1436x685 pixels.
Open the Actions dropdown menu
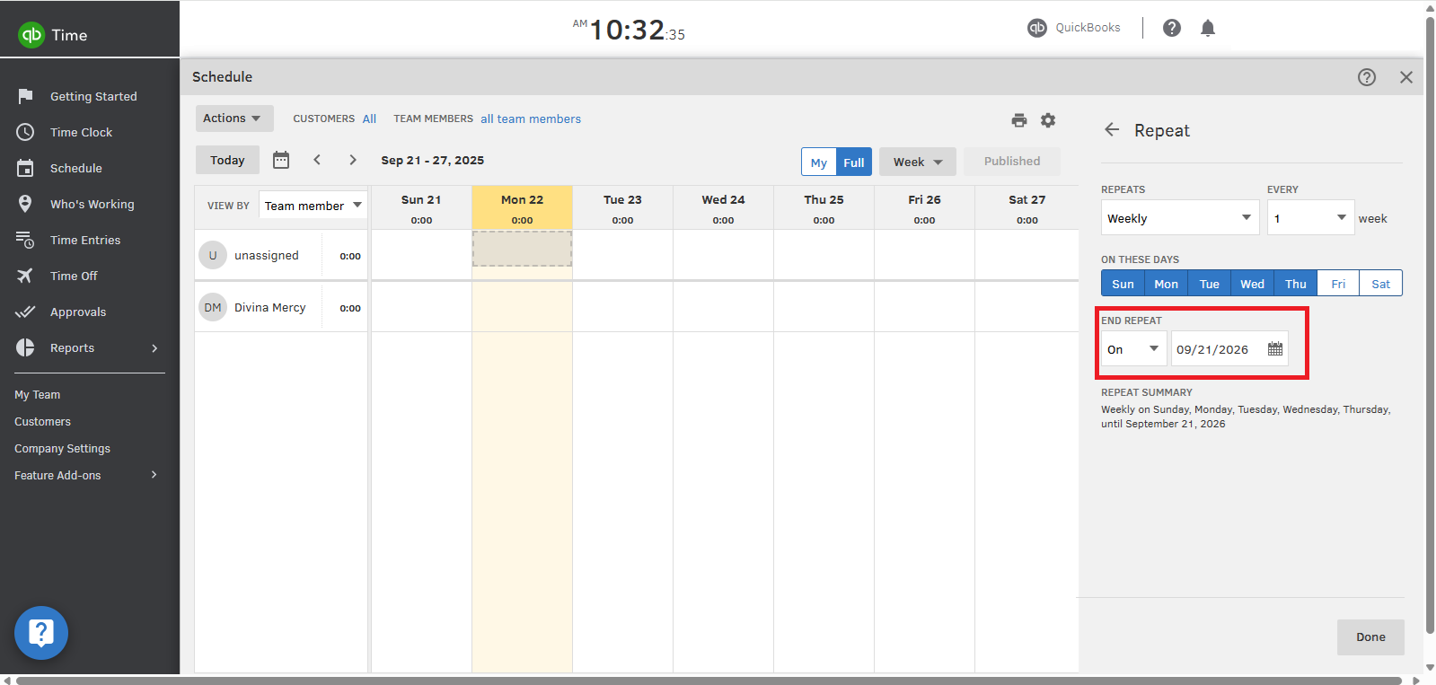233,119
